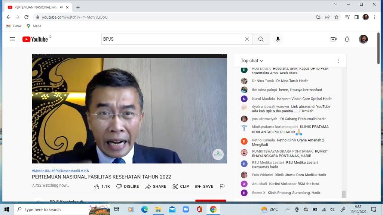Open Chrome tab search chevron
383x215 pixels.
(x=335, y=4)
